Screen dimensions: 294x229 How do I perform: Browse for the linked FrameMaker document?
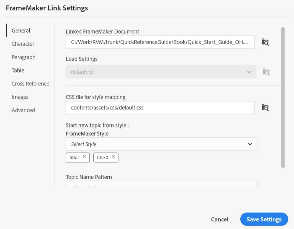click(265, 42)
